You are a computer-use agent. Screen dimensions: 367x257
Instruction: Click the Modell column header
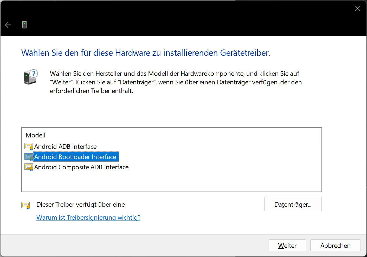coord(36,135)
